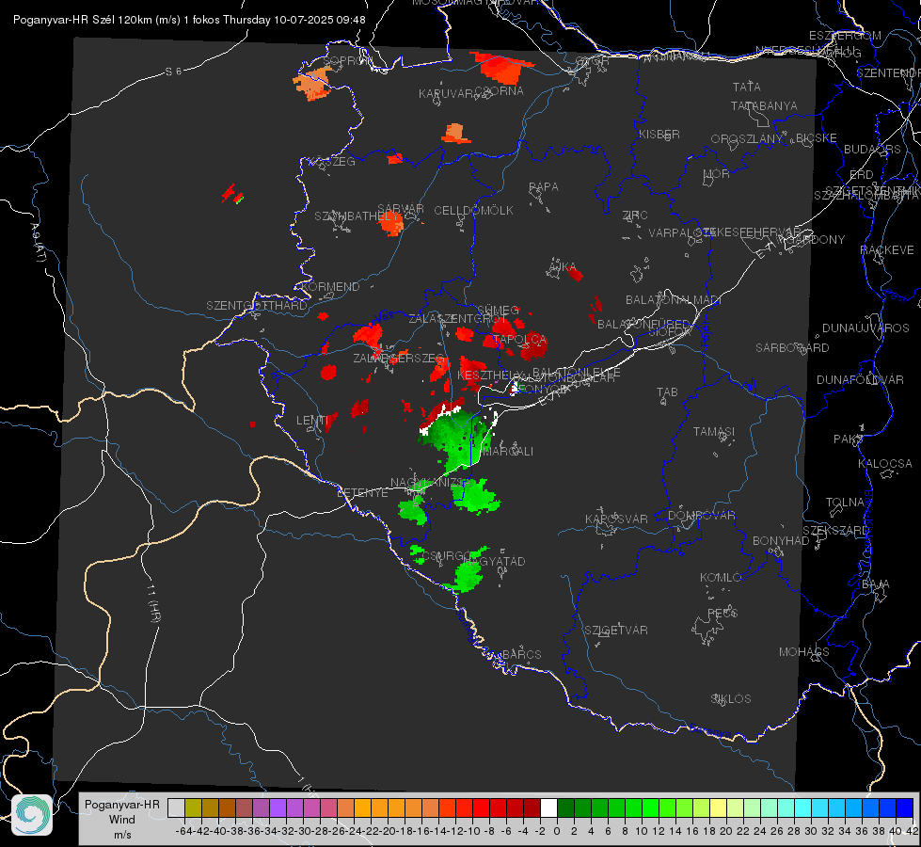
Task: Click the KISBER city label
Action: coord(659,135)
